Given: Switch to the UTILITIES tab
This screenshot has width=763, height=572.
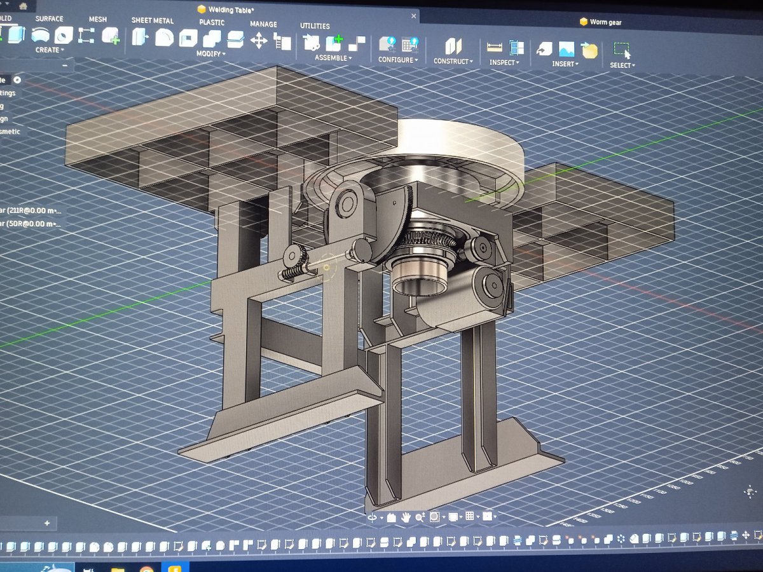Looking at the screenshot, I should coord(315,26).
